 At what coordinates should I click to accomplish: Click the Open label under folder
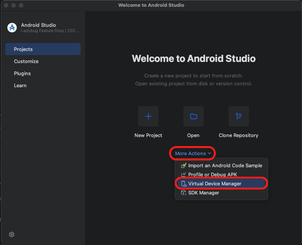pos(194,136)
